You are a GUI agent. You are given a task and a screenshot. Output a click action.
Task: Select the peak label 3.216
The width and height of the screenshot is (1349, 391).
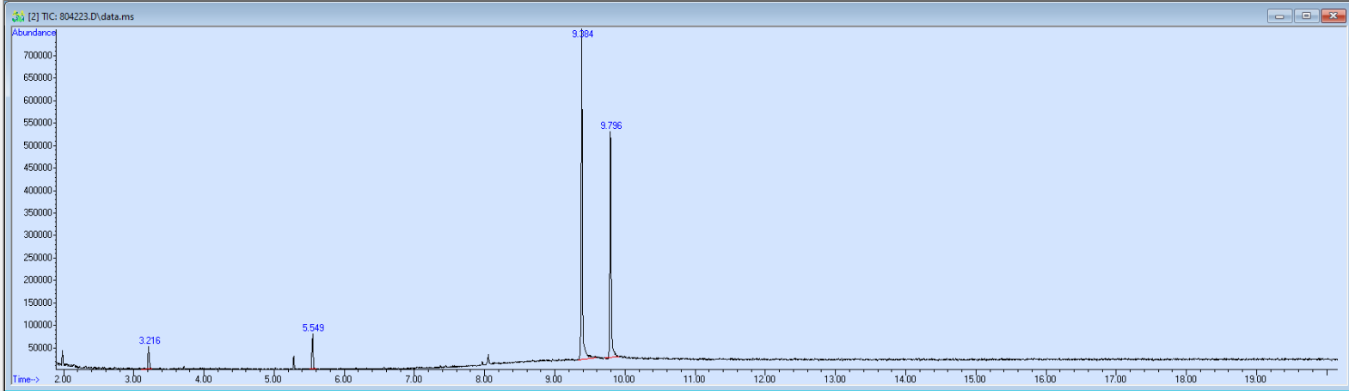tap(150, 341)
